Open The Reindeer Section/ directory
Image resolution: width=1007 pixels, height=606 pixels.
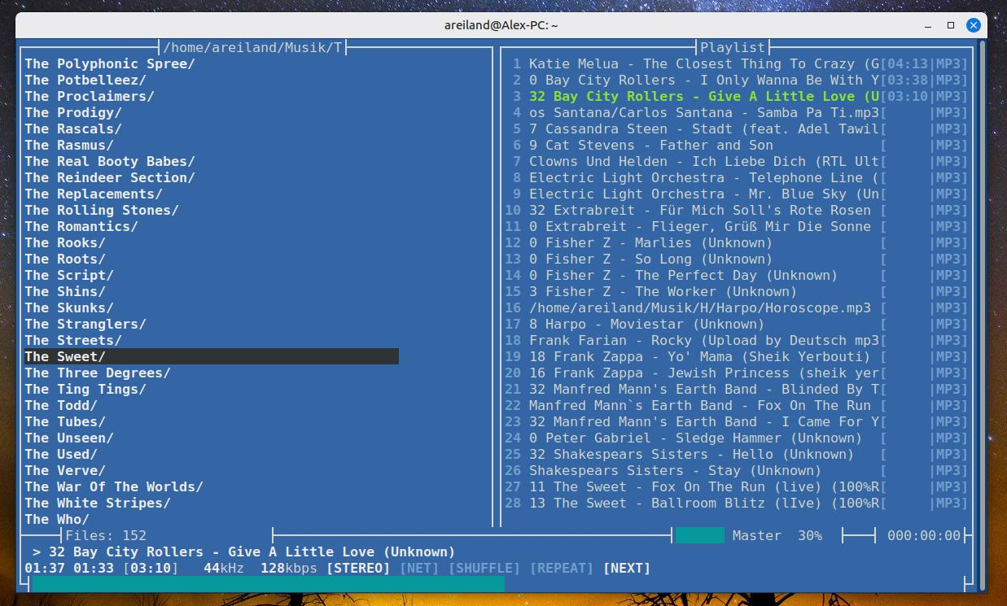pos(110,177)
